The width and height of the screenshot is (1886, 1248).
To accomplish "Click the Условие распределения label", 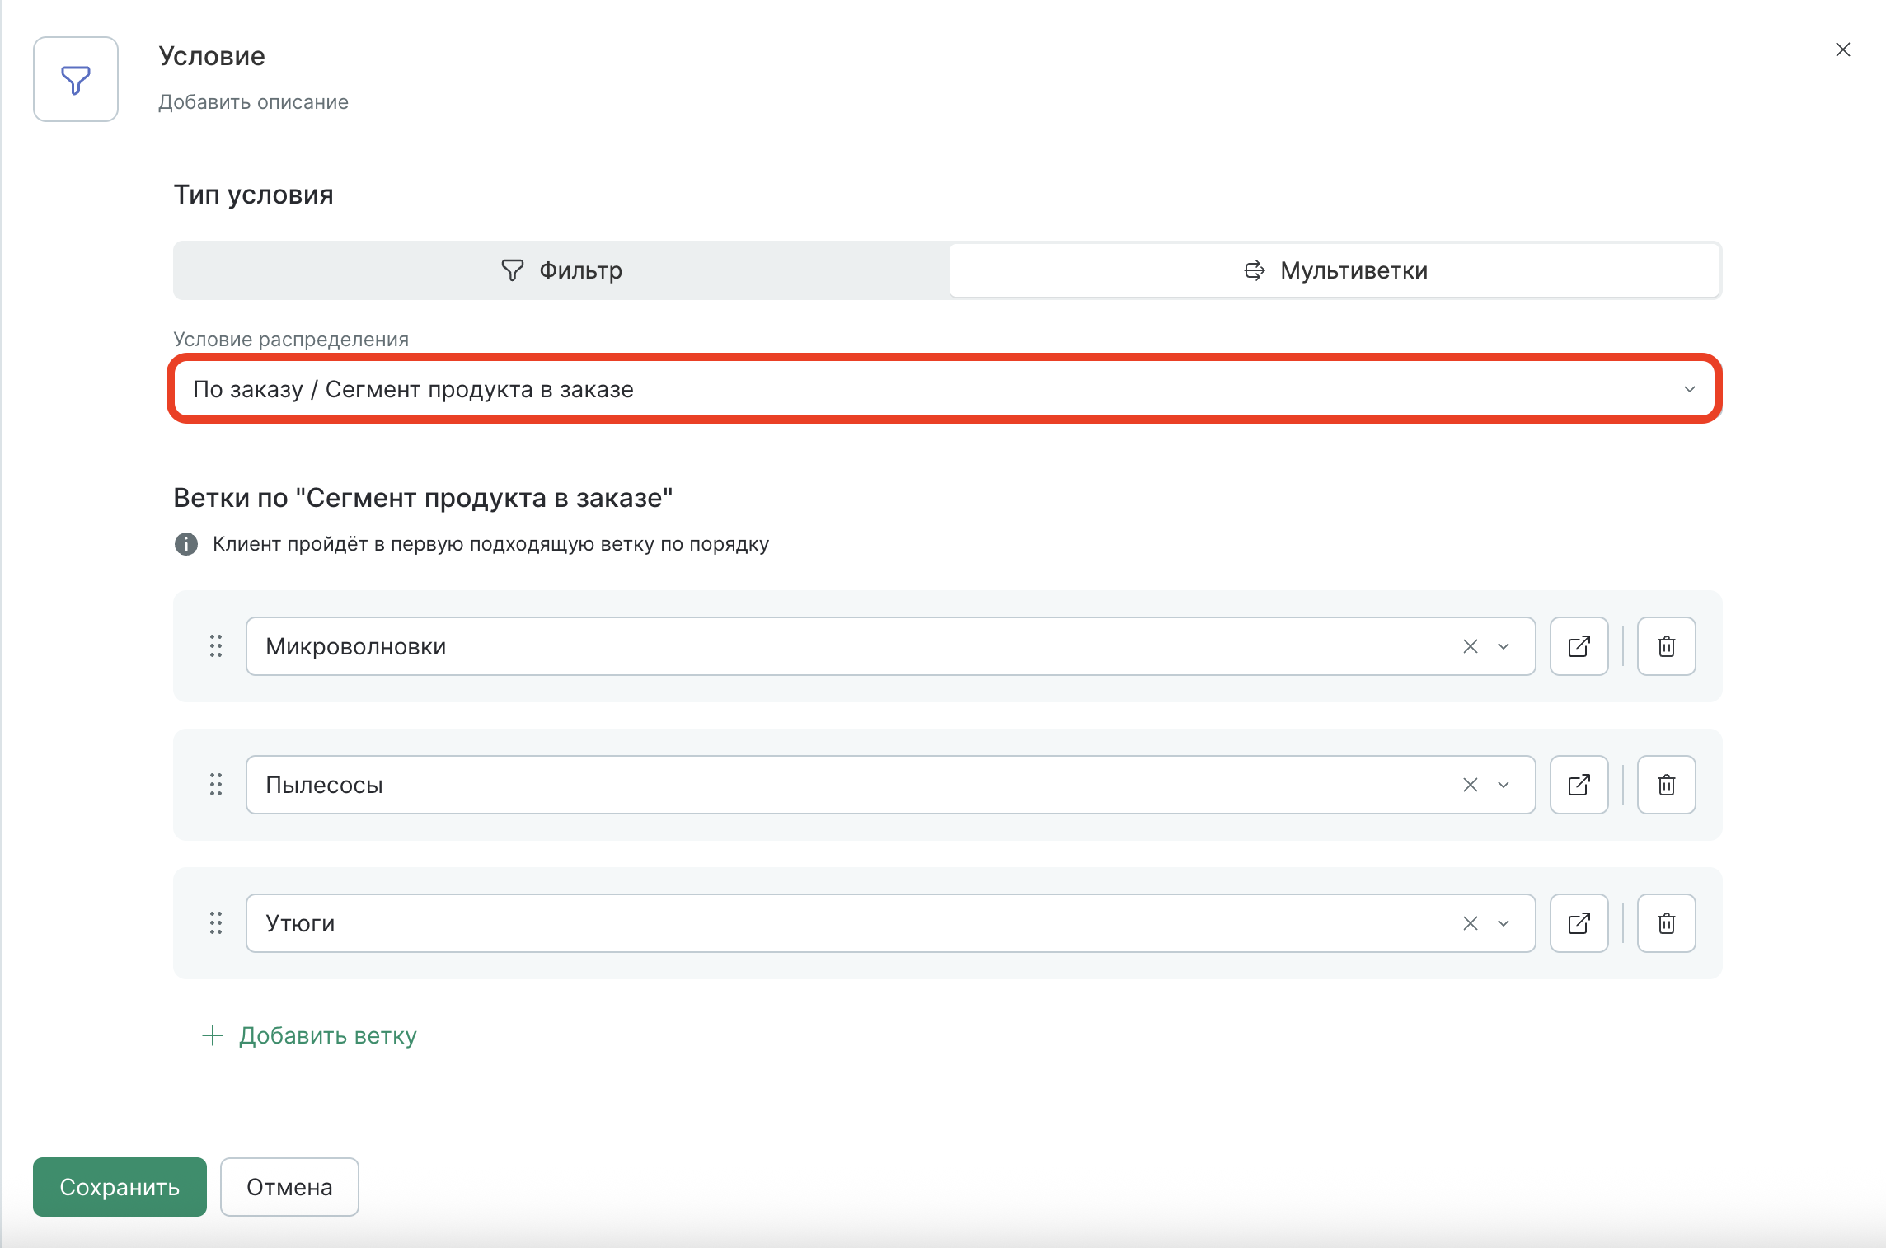I will point(291,340).
